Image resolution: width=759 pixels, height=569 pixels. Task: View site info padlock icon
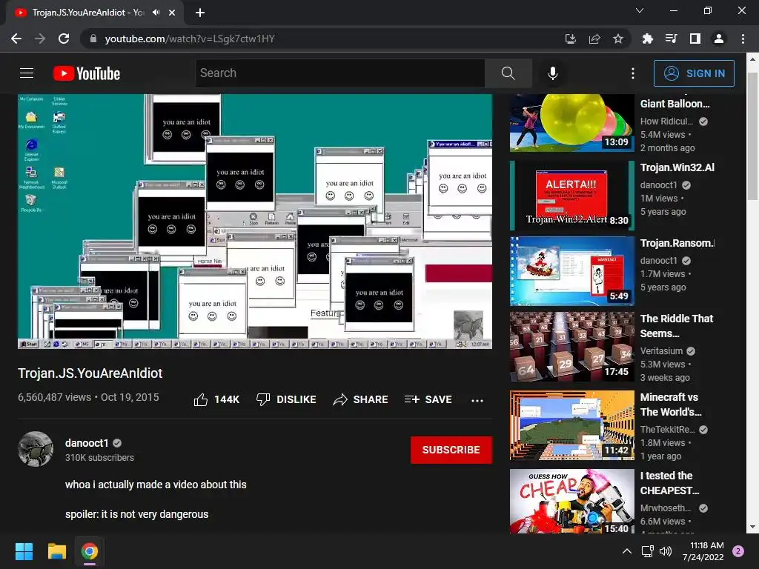pyautogui.click(x=93, y=39)
